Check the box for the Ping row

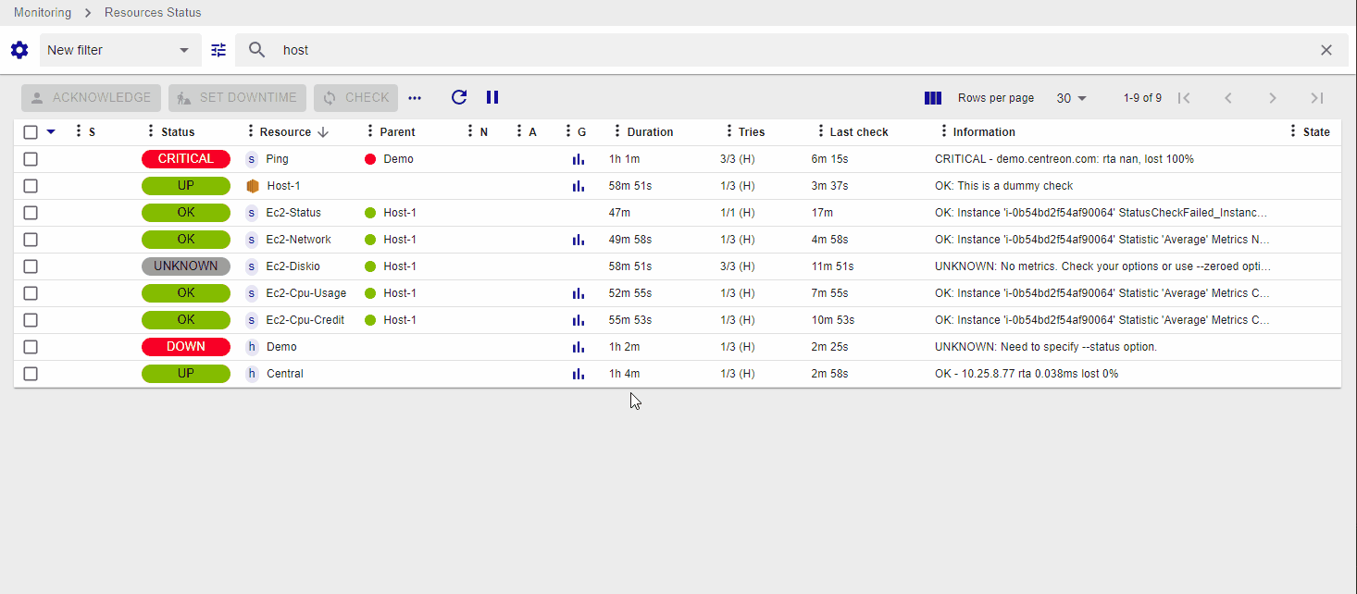point(31,159)
